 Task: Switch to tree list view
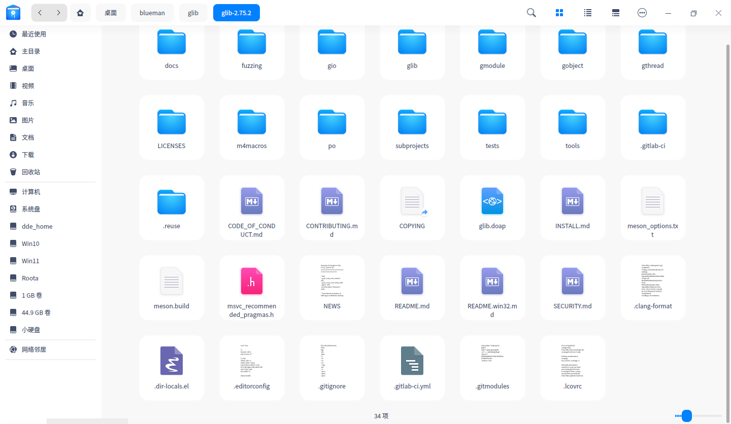(616, 13)
